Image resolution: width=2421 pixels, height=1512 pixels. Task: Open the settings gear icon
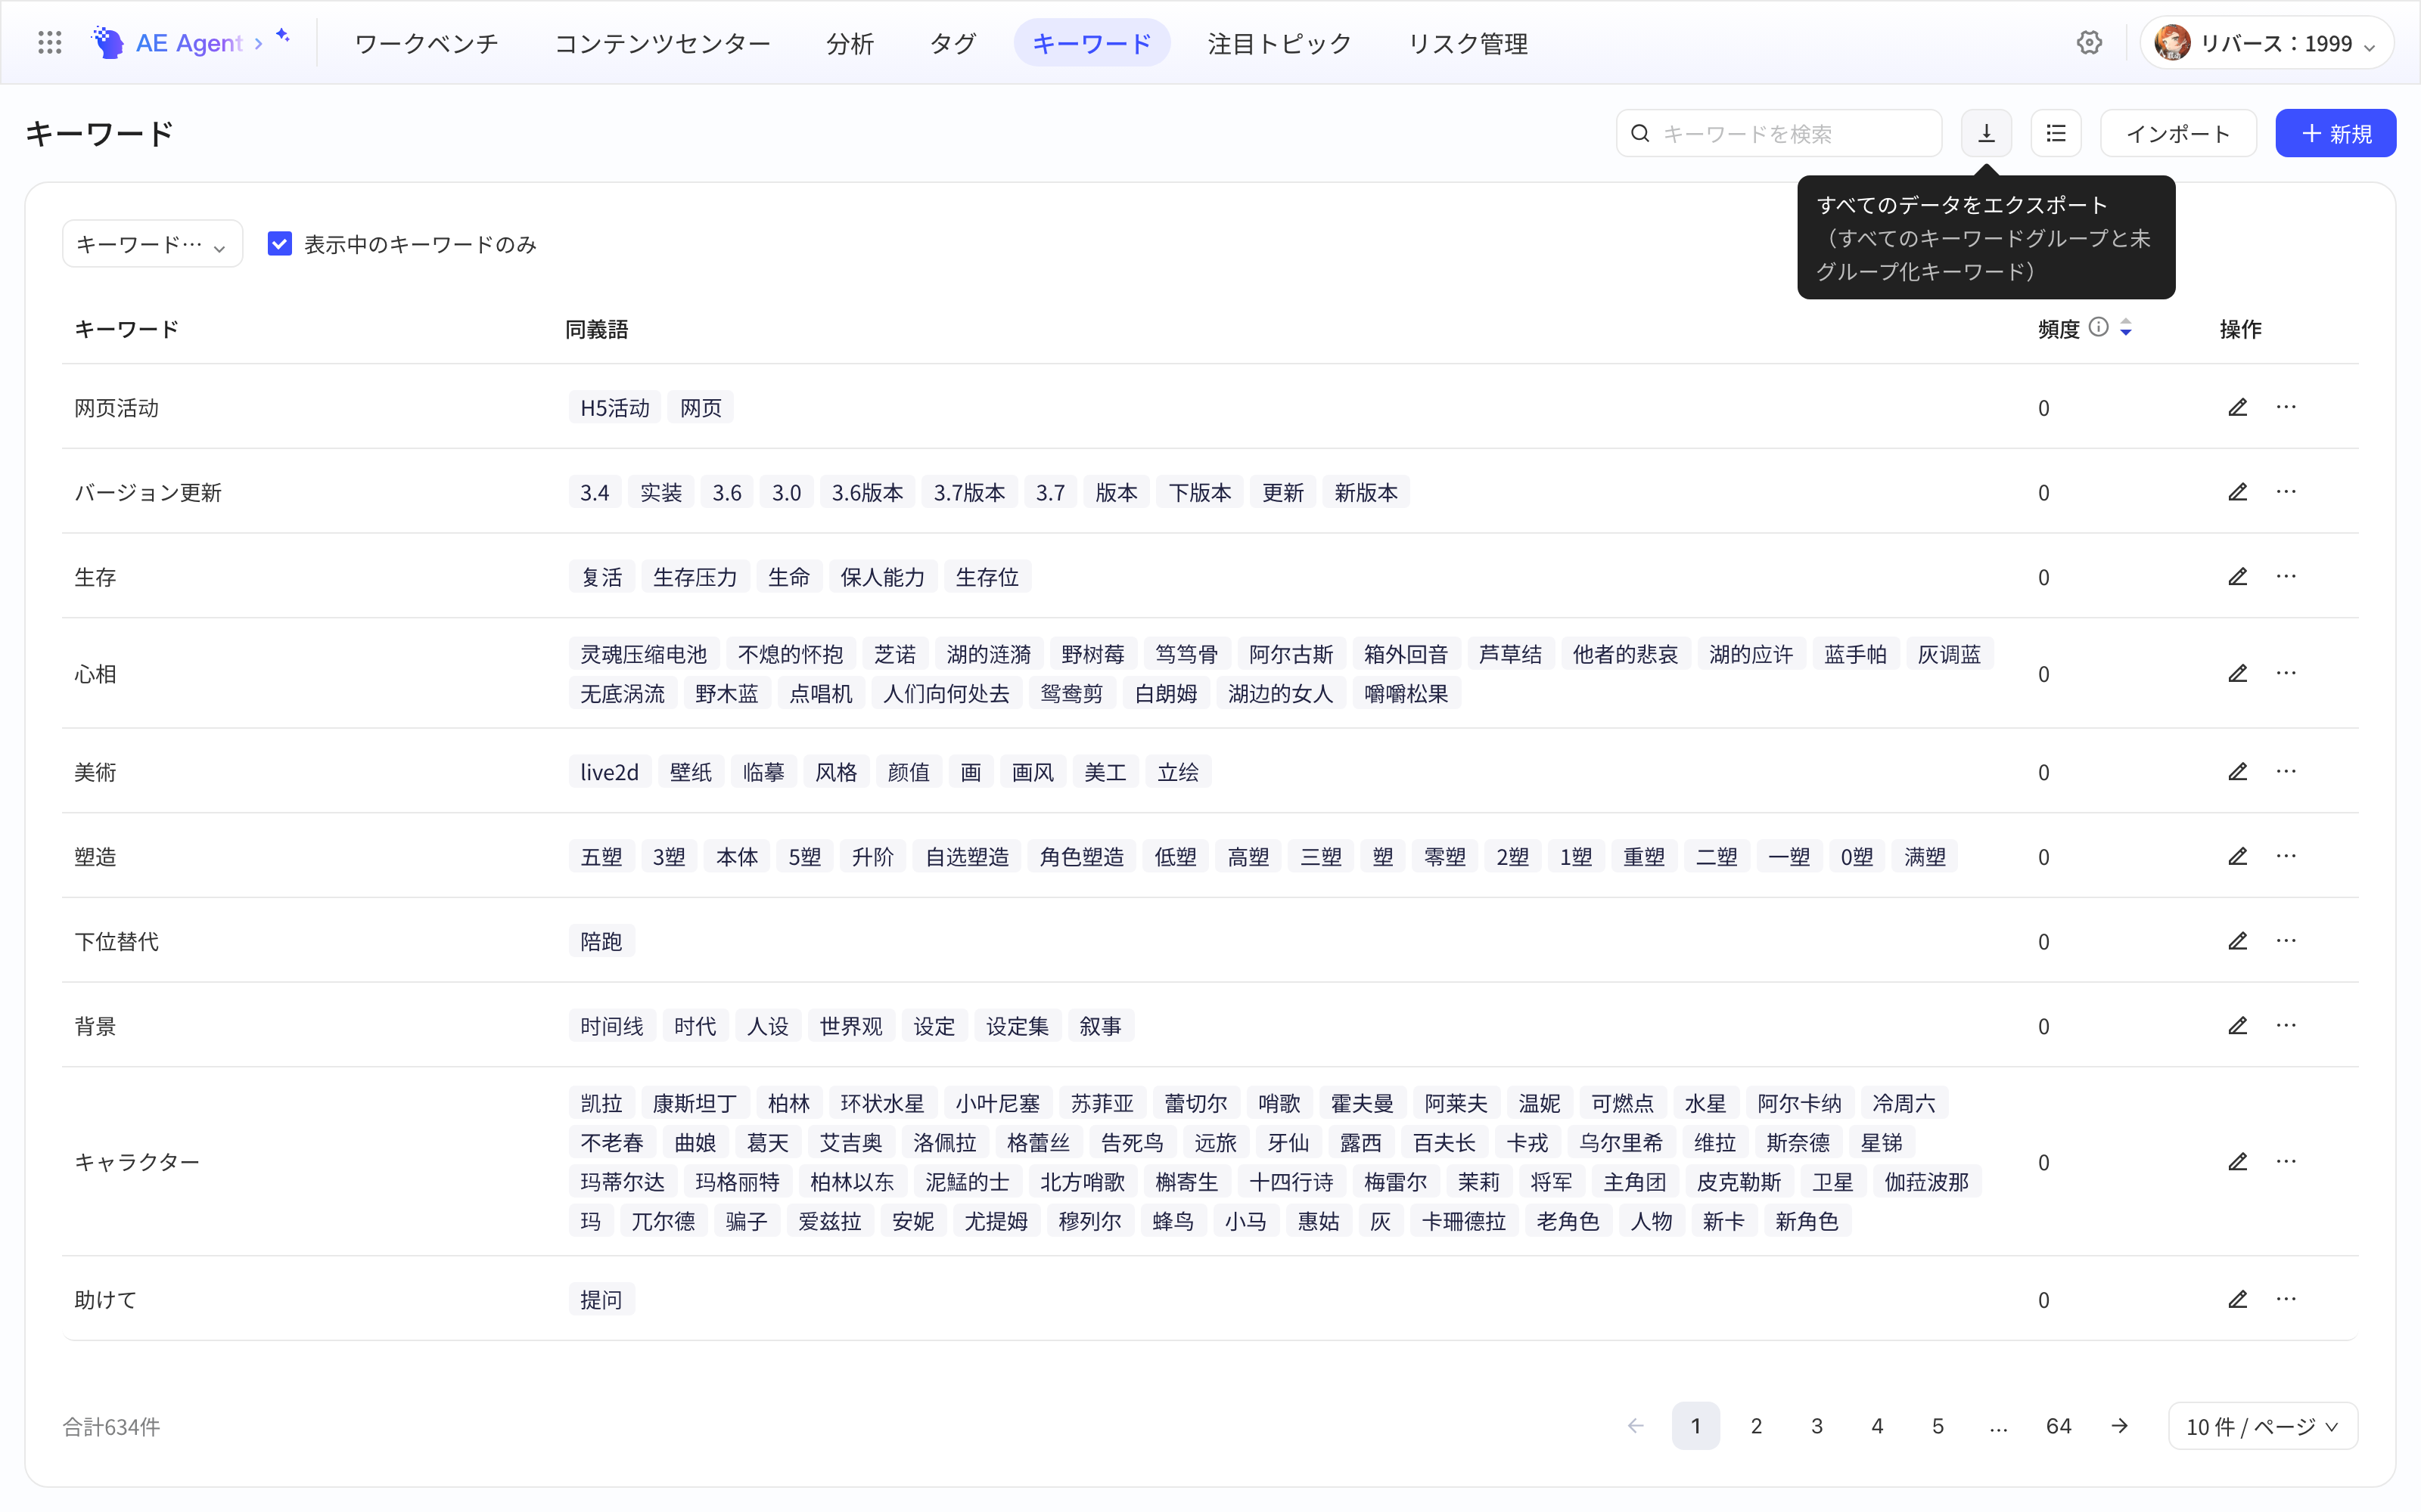[2089, 43]
